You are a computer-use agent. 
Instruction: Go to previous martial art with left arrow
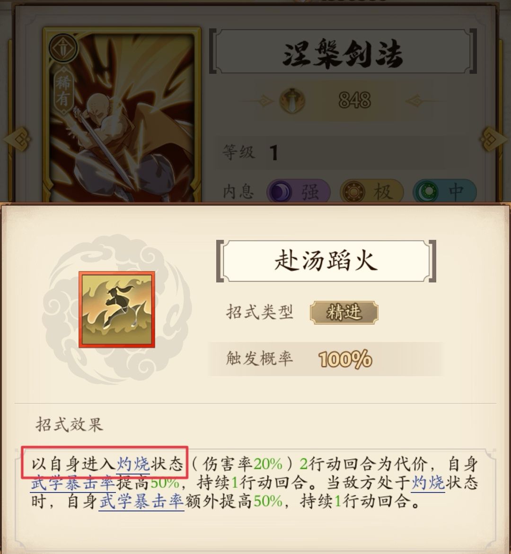[x=16, y=139]
